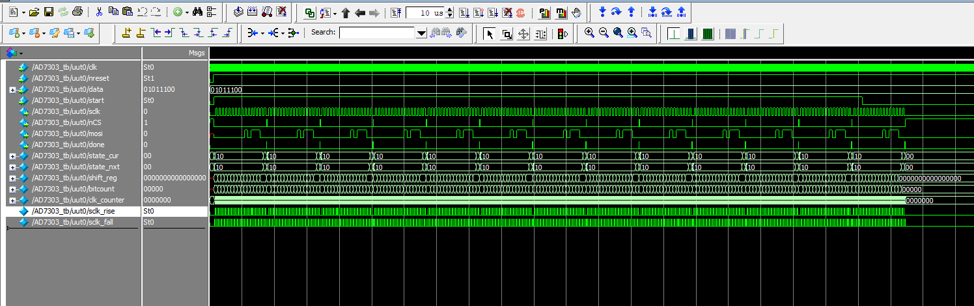This screenshot has height=306, width=974.
Task: Zoom in on active cursor
Action: pos(632,33)
